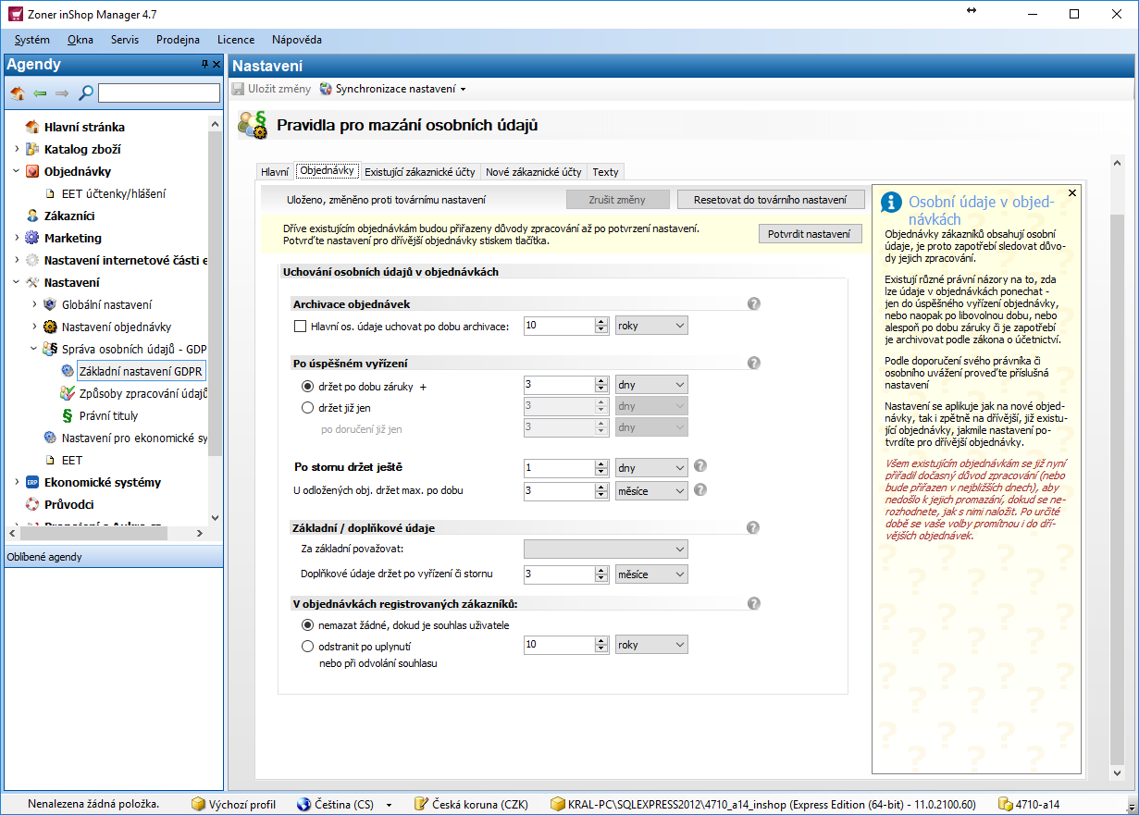
Task: Click the help icon beside Archivace objednávek
Action: 754,303
